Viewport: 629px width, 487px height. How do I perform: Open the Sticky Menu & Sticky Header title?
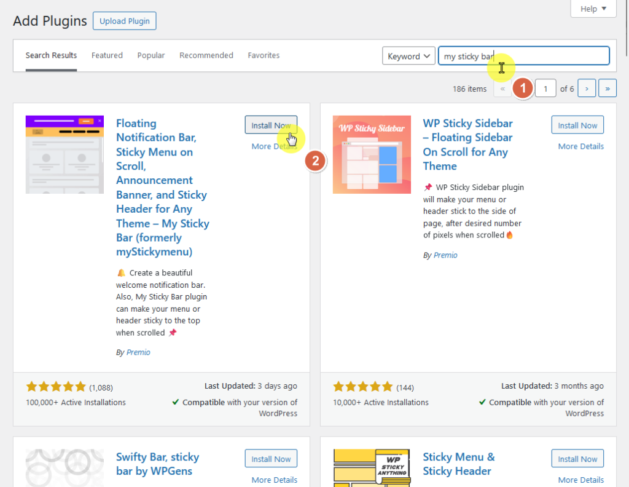point(459,464)
